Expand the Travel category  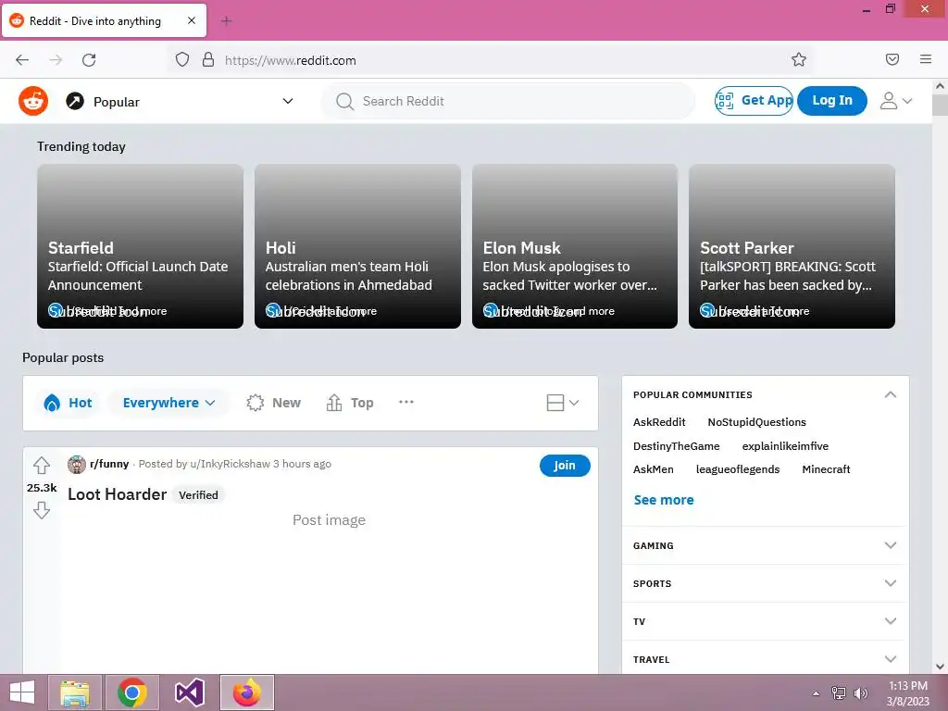(x=765, y=659)
